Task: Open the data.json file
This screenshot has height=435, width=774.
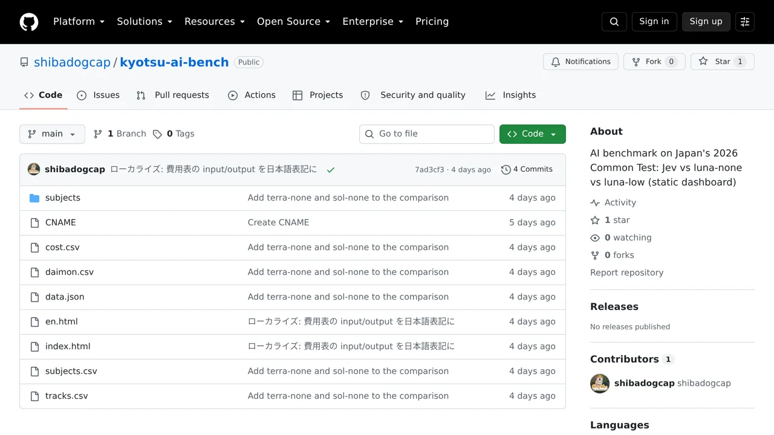Action: (x=65, y=297)
